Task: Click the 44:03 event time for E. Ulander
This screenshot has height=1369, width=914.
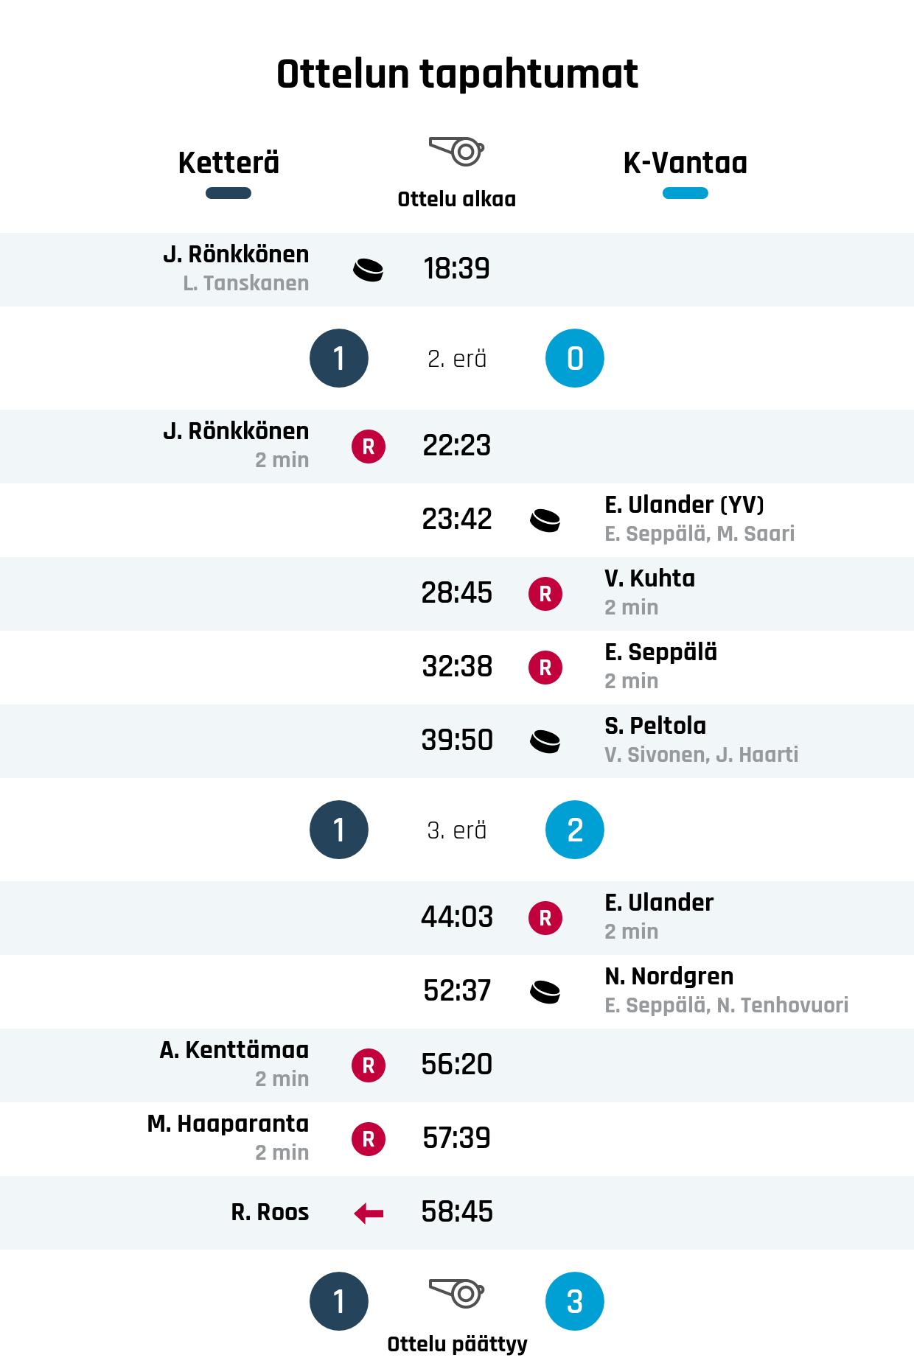Action: [457, 917]
